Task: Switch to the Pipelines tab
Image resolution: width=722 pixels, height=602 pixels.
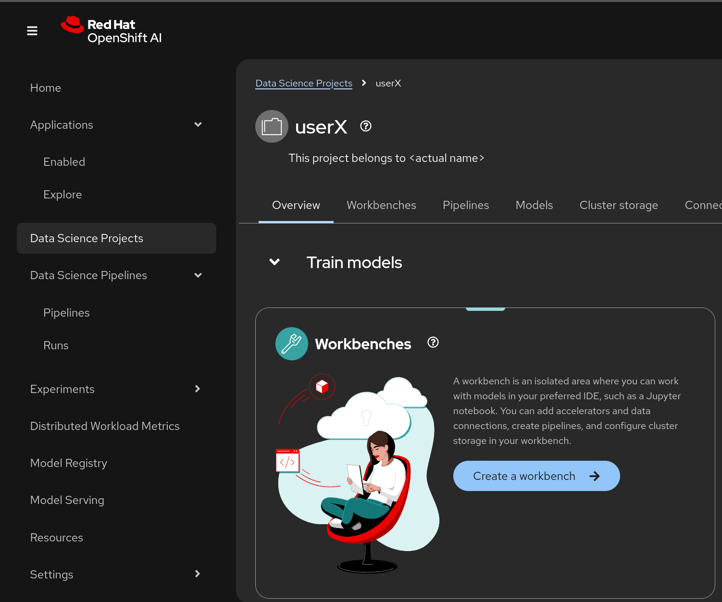Action: click(x=466, y=205)
